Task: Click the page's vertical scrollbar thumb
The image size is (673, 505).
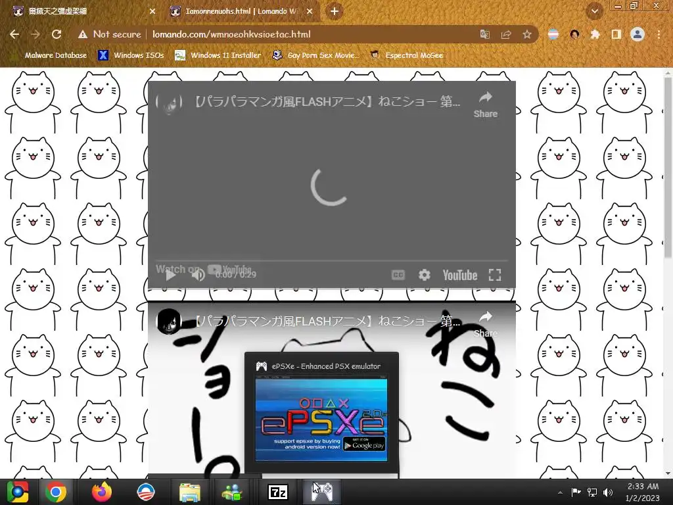Action: point(668,168)
